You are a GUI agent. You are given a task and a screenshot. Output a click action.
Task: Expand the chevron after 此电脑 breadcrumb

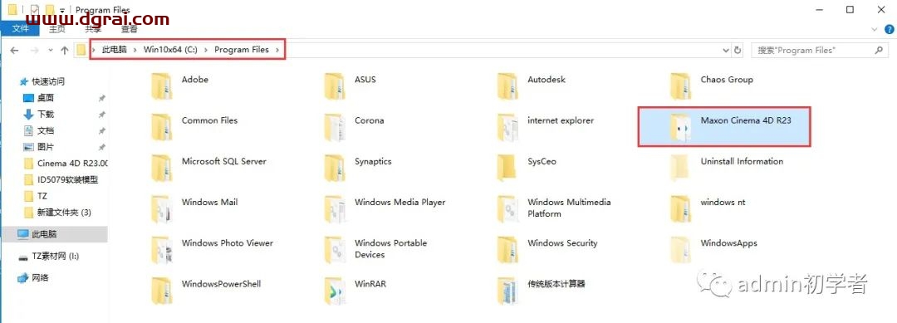pos(135,50)
